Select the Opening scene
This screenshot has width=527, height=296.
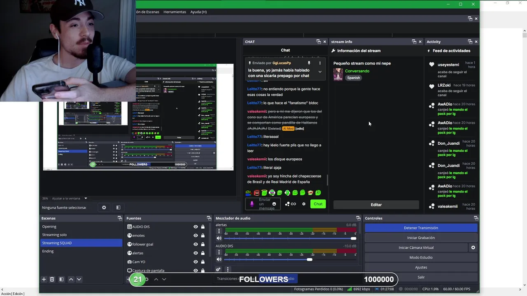point(81,227)
